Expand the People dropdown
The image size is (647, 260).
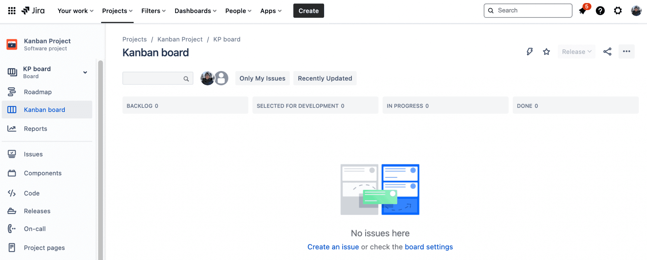point(238,11)
